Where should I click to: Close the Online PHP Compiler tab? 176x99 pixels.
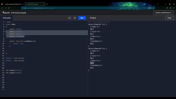click(44, 4)
